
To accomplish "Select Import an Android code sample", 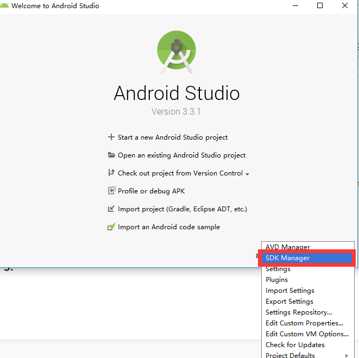I will tap(169, 227).
